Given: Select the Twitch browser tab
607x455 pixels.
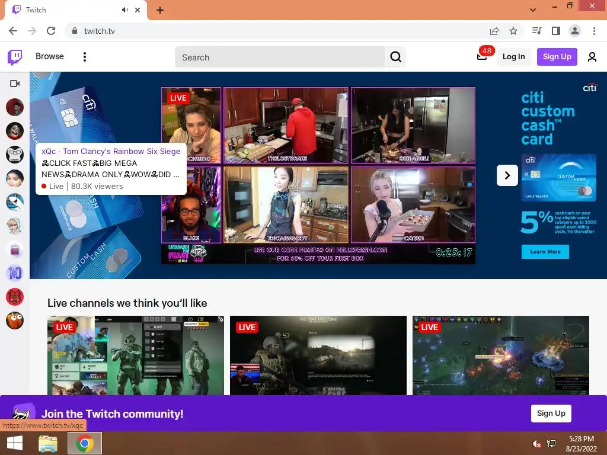Looking at the screenshot, I should click(x=75, y=10).
